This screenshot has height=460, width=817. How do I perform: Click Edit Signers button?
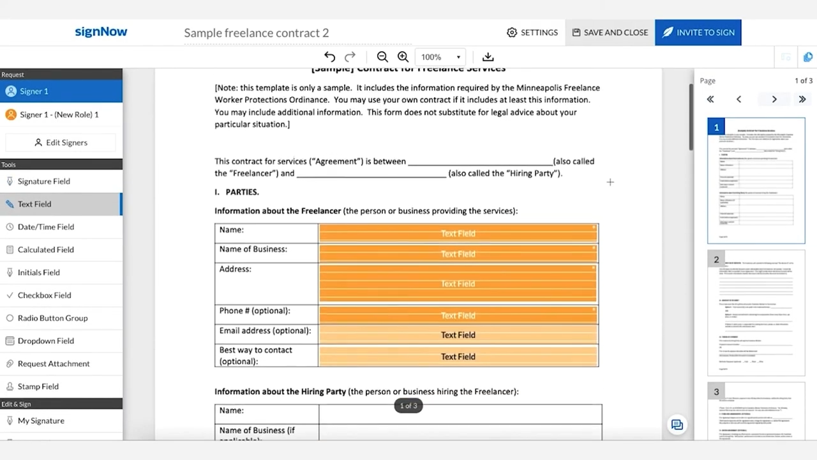61,142
